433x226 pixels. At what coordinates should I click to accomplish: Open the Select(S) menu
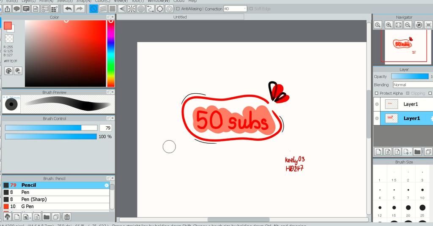tap(65, 1)
